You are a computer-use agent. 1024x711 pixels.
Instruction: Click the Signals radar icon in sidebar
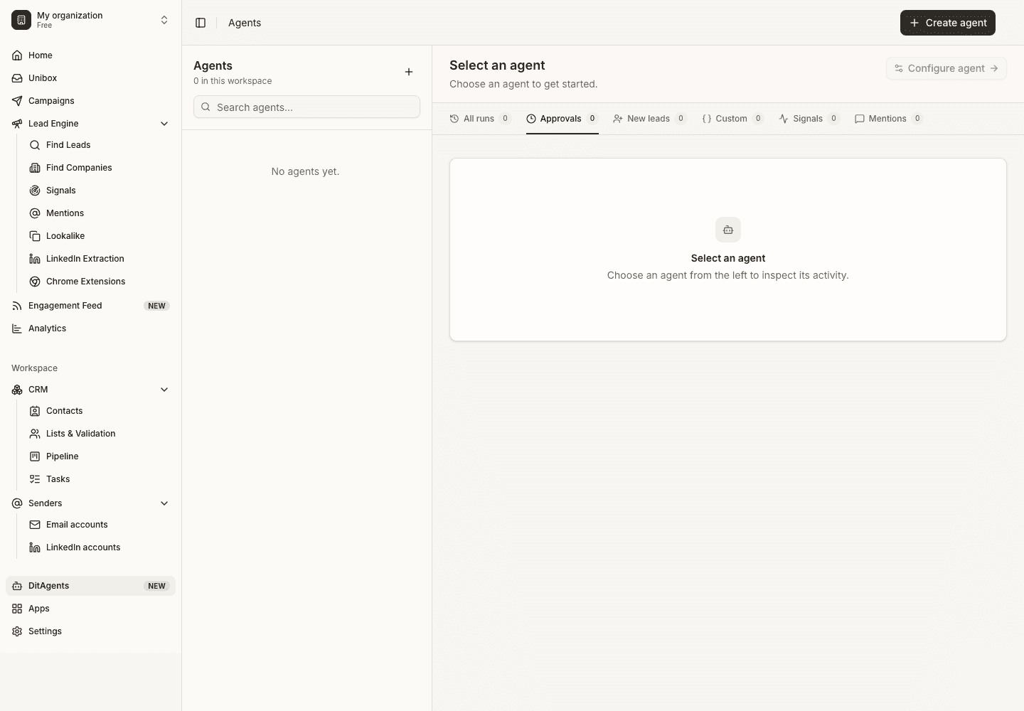[x=35, y=191]
